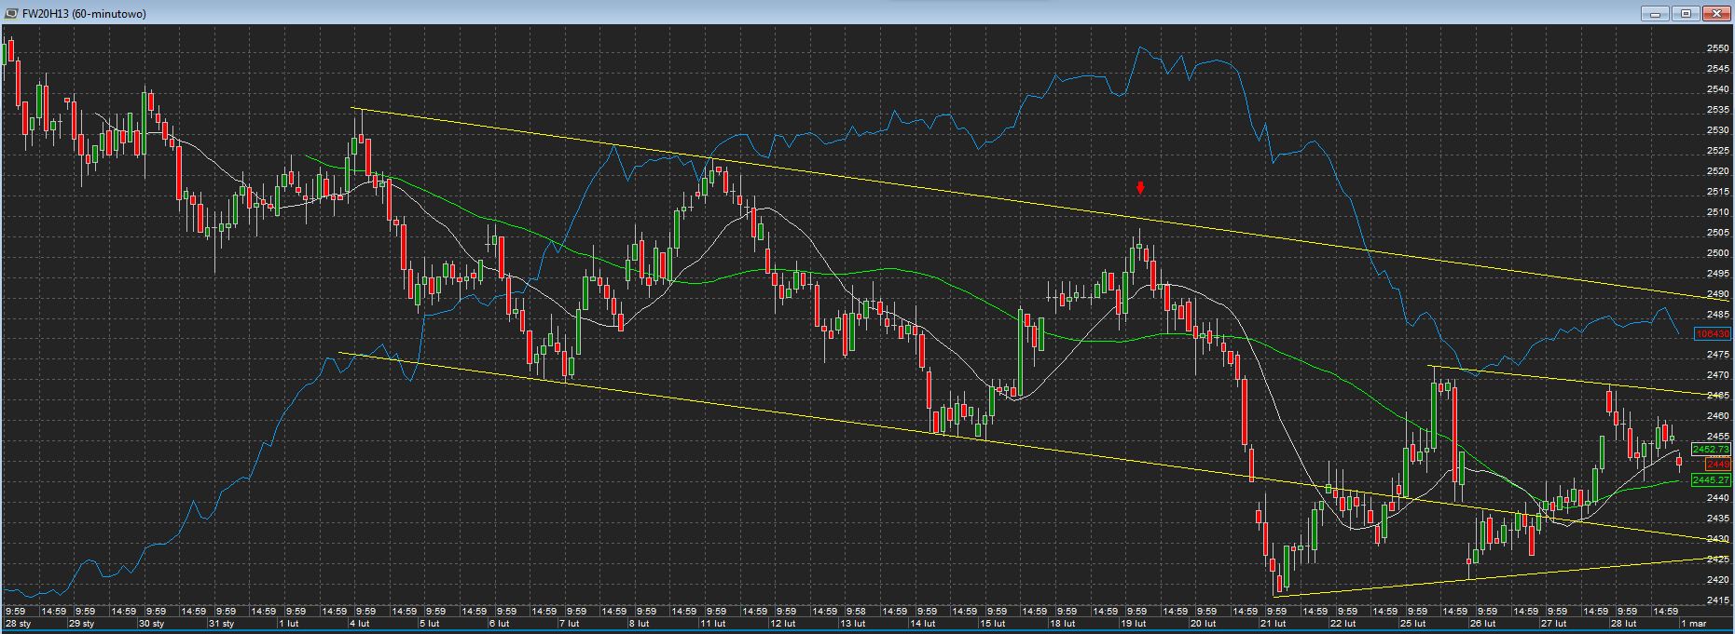Select the 4 lut date label
The height and width of the screenshot is (634, 1735).
coord(359,624)
